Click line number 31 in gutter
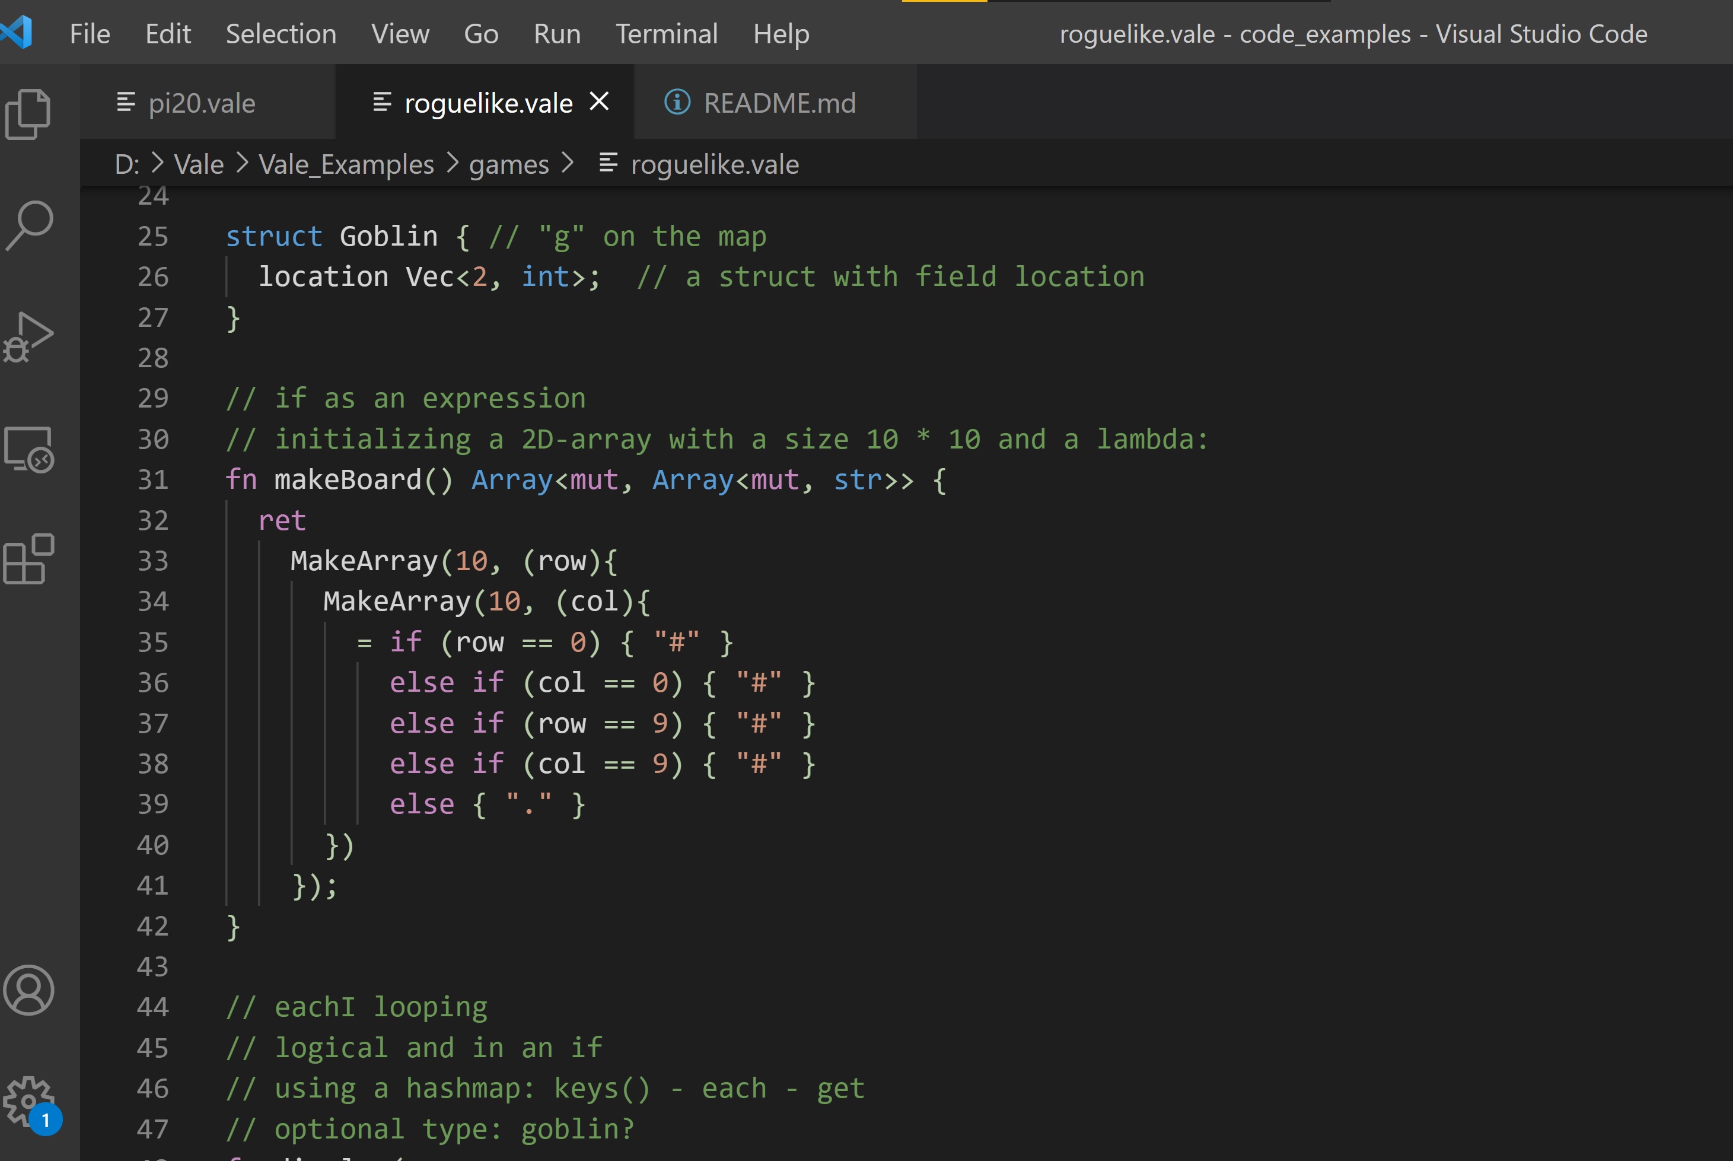 (x=153, y=480)
